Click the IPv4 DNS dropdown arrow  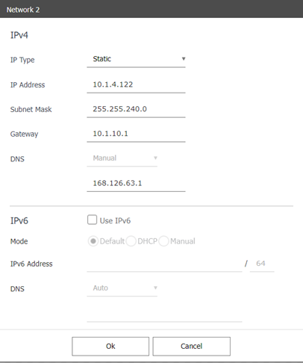(155, 158)
